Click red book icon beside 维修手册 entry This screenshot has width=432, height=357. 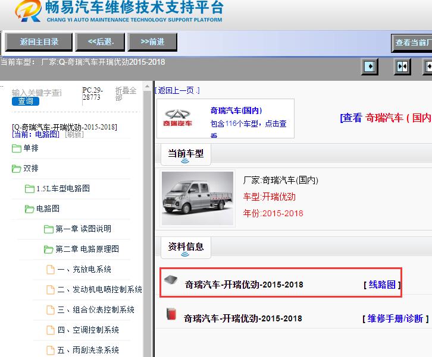tap(171, 314)
